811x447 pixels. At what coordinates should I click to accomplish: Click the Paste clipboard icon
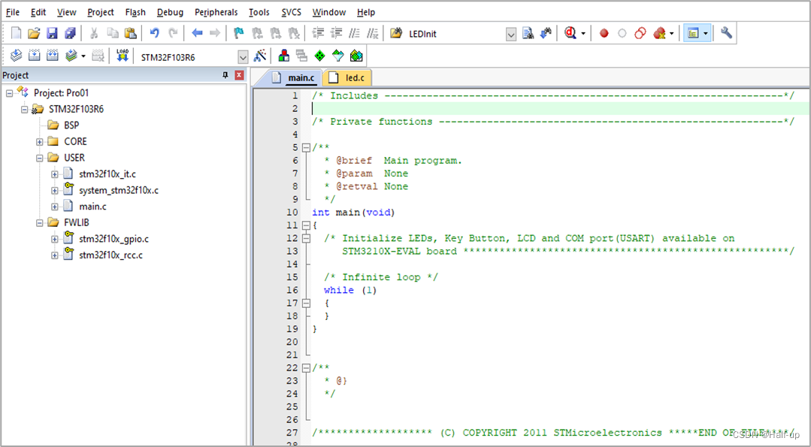point(131,34)
